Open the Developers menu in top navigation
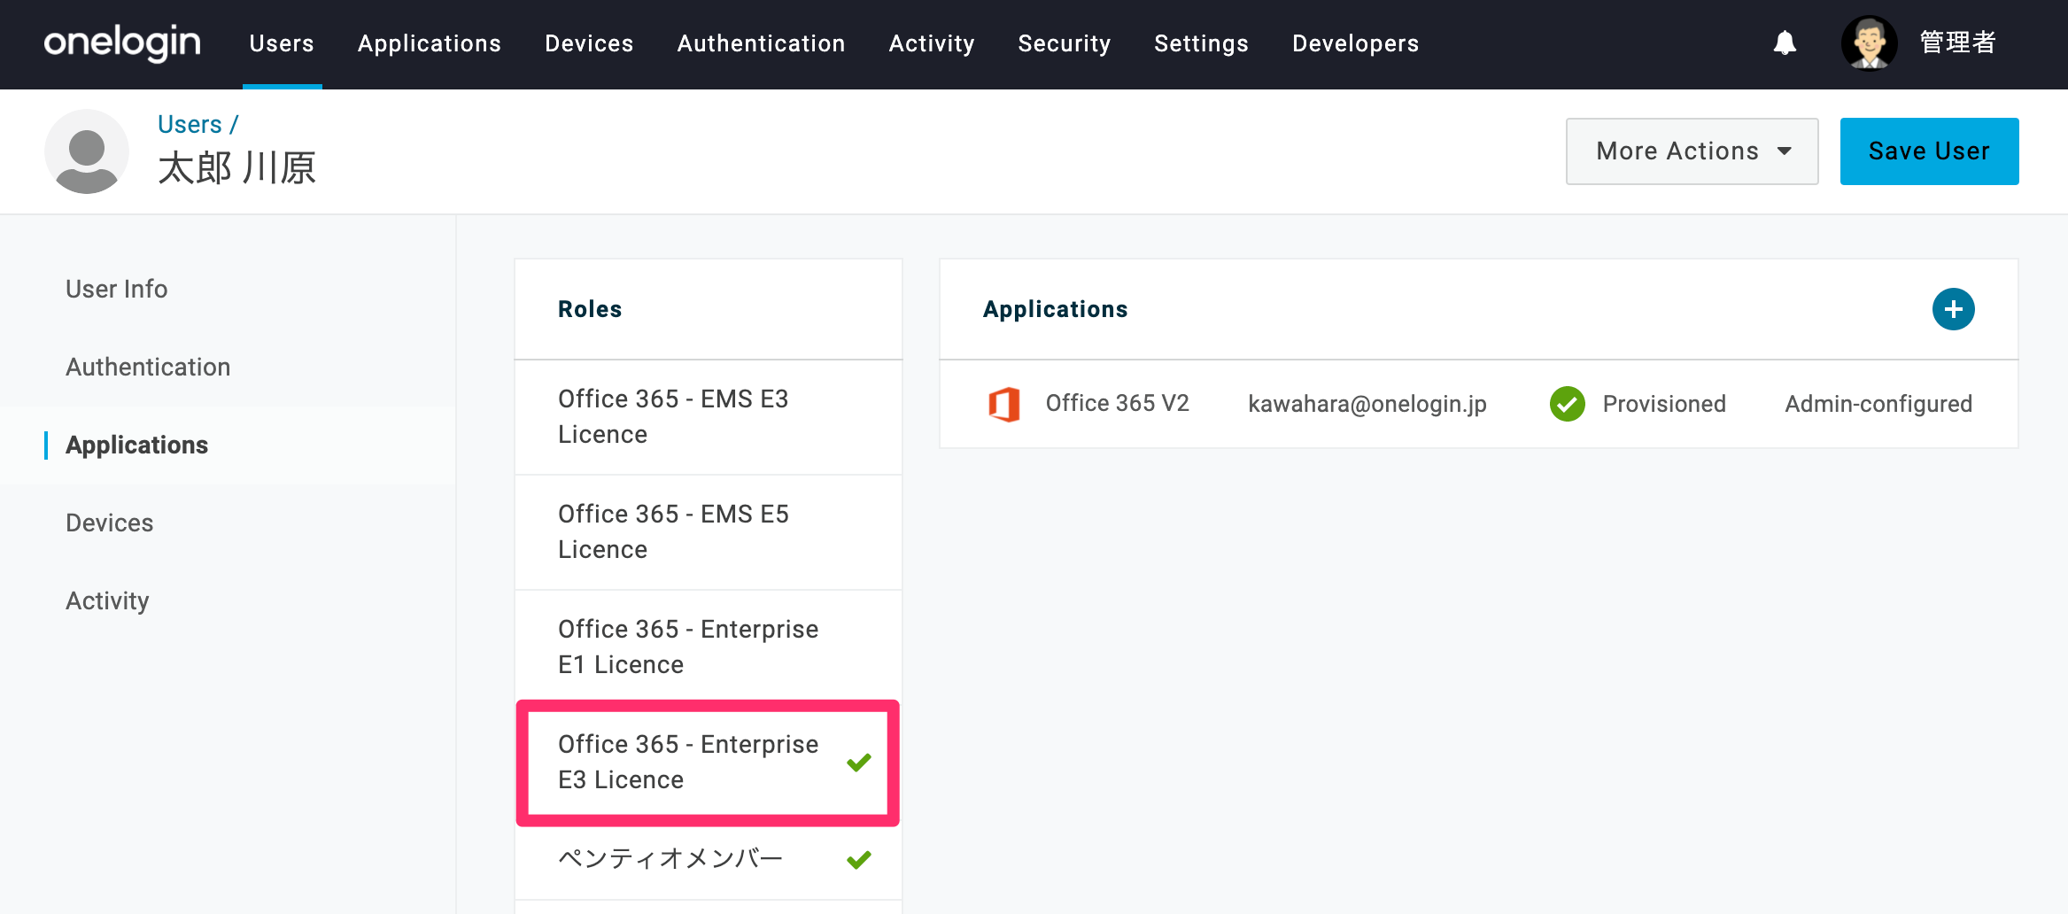 click(x=1355, y=43)
